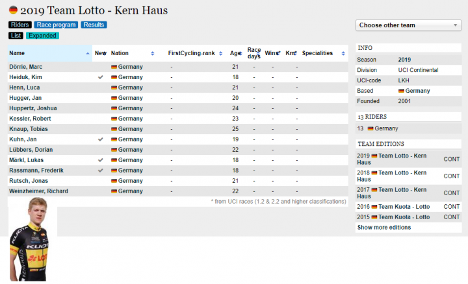Viewport: 468px width, 284px height.
Task: Open the Results tab
Action: click(x=94, y=25)
